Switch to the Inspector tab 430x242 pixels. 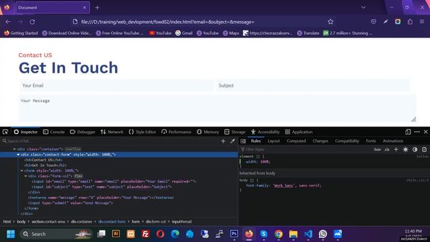click(x=26, y=132)
